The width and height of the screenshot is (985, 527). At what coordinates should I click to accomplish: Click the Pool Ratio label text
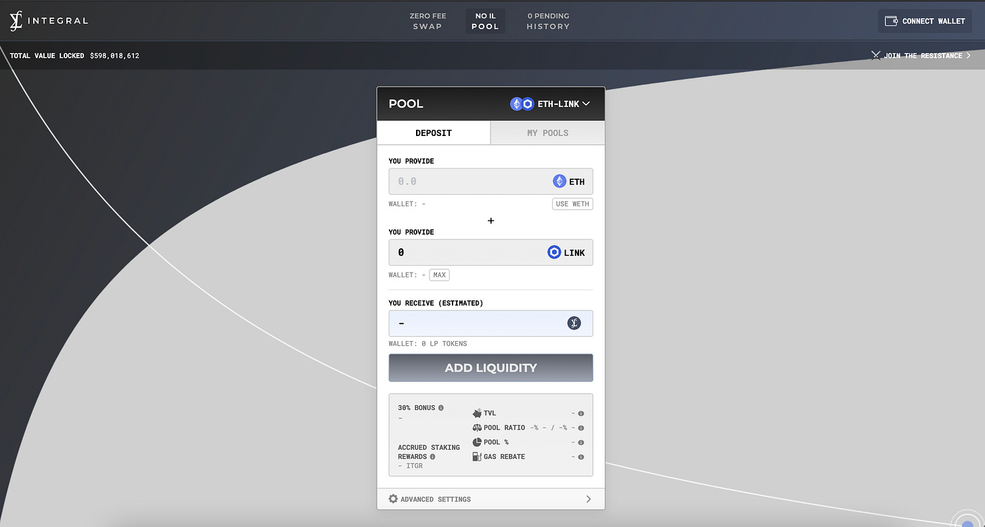[504, 428]
